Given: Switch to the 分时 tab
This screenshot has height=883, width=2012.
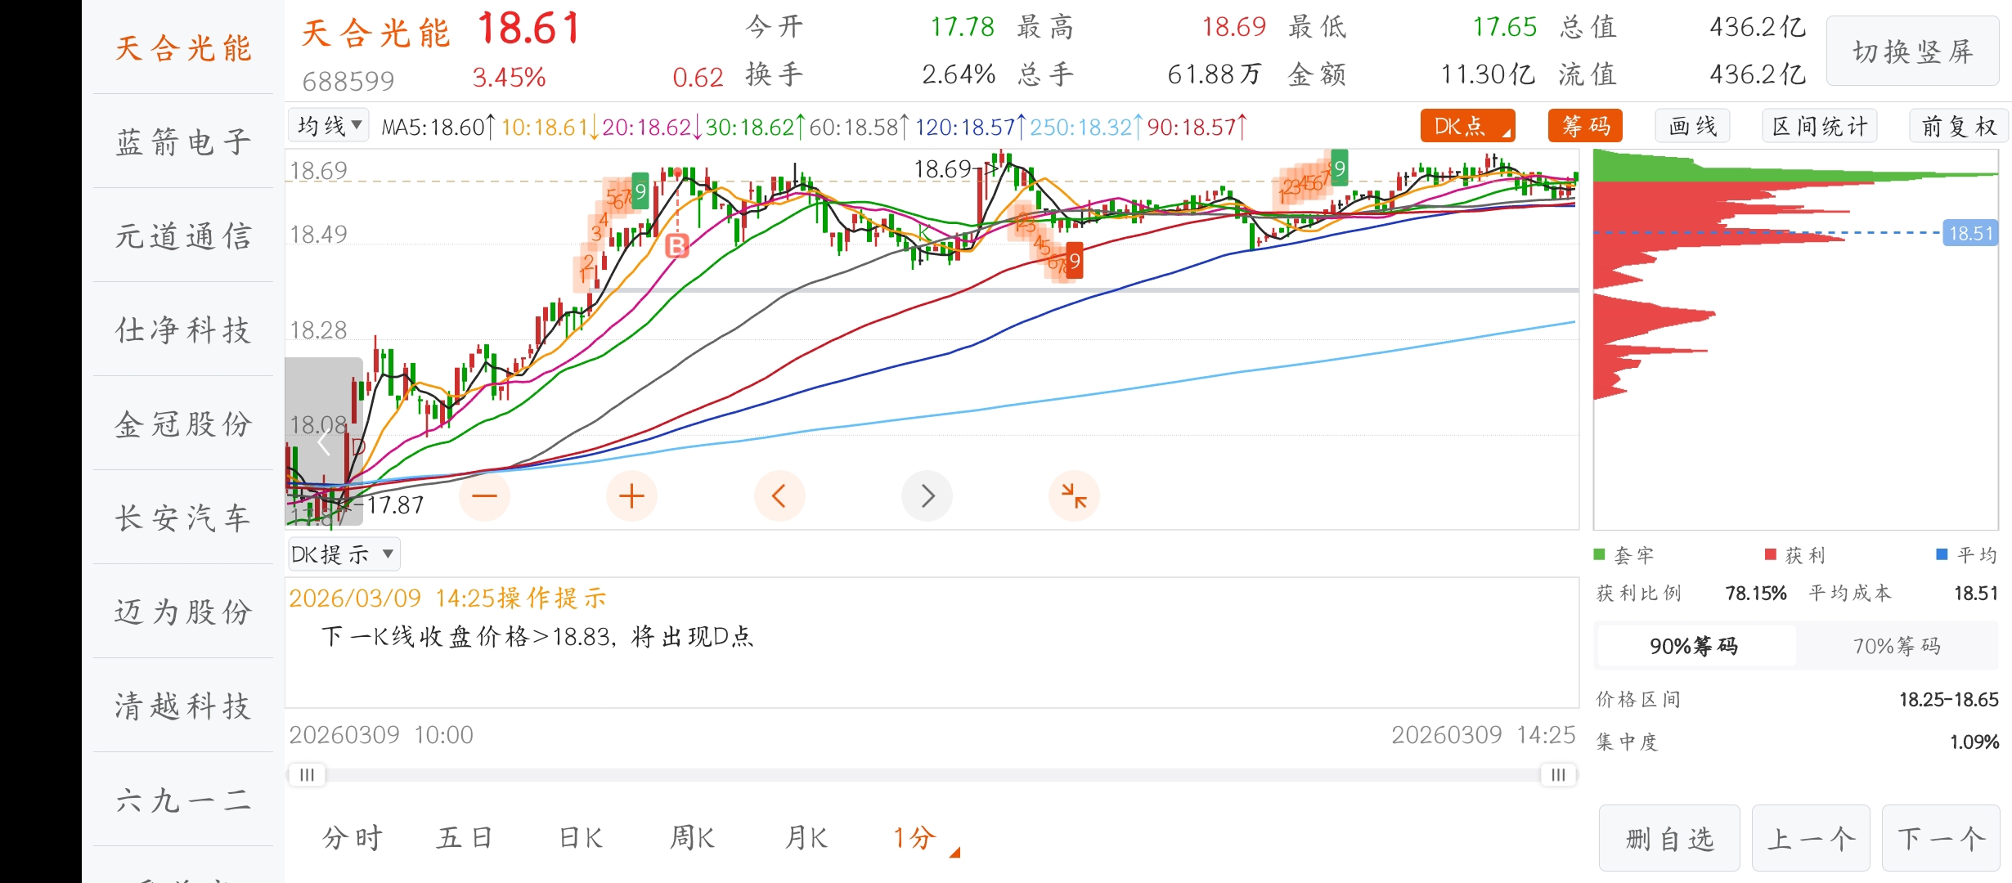Looking at the screenshot, I should pos(353,838).
